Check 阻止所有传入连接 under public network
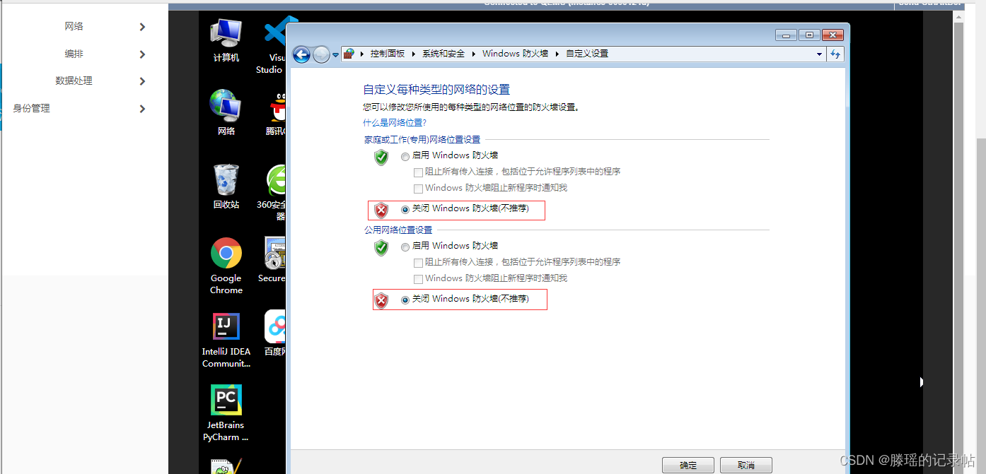This screenshot has height=474, width=986. pyautogui.click(x=418, y=262)
